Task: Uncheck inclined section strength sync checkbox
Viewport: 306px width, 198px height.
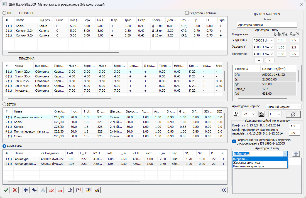Action: 234,141
